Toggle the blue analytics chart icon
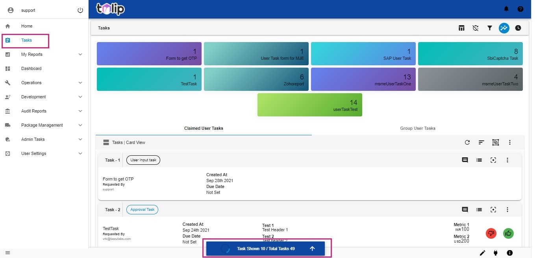Screen dimensions: 537x258 (x=504, y=28)
